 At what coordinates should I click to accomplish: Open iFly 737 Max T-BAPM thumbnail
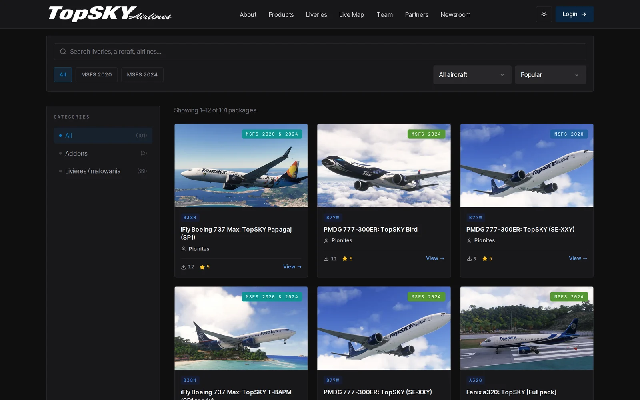(241, 328)
